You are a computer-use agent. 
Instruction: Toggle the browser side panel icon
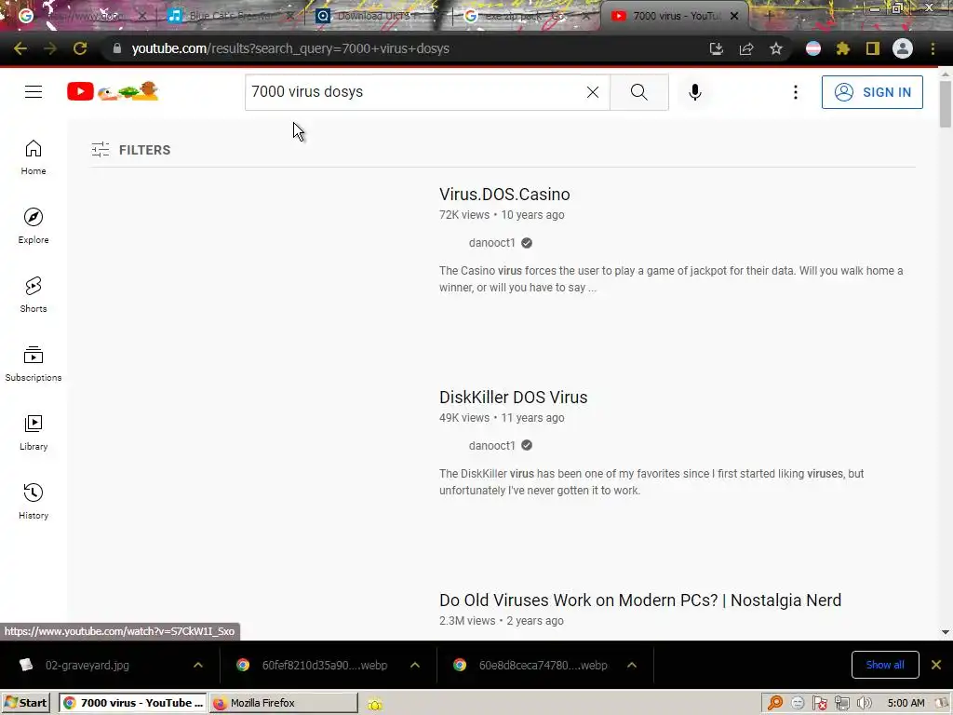click(873, 48)
